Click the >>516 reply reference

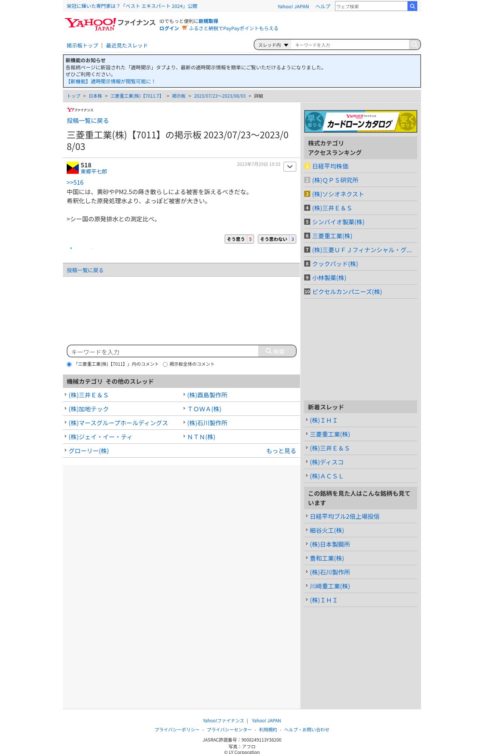point(75,182)
